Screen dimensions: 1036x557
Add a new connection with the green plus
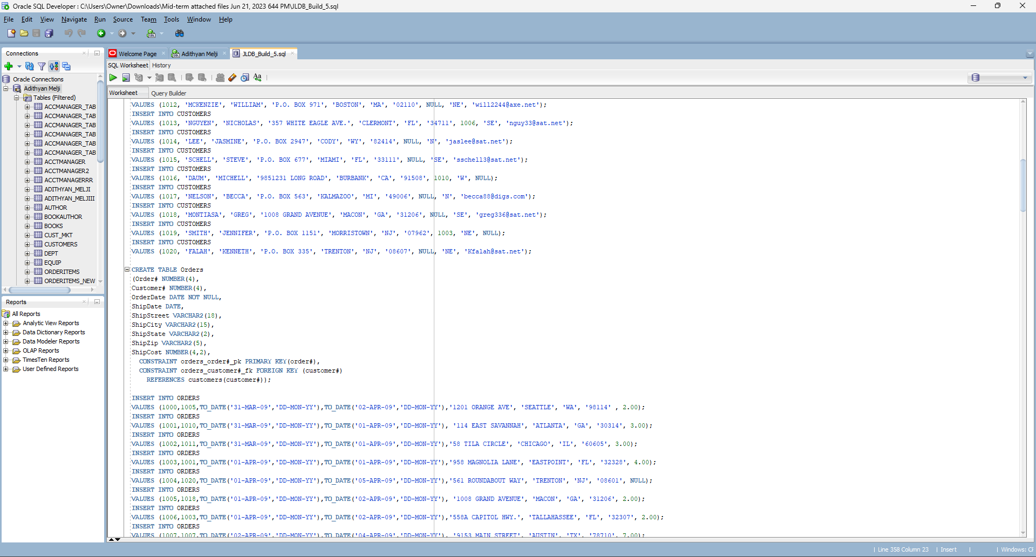point(8,66)
